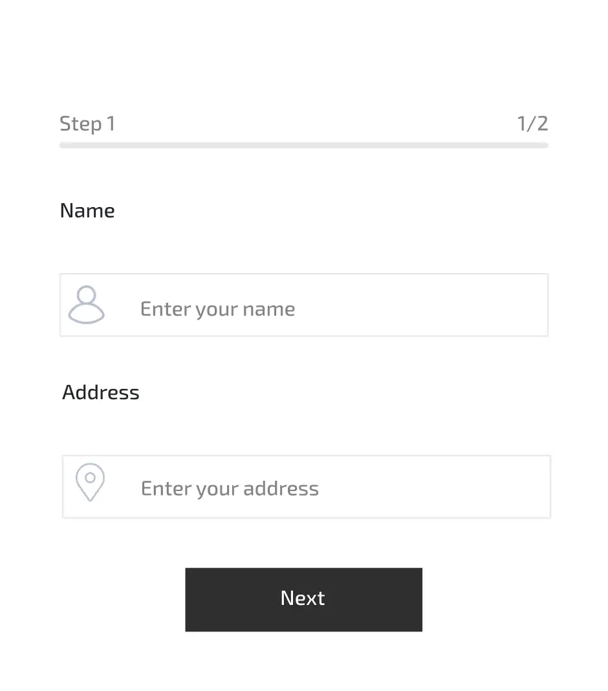The width and height of the screenshot is (608, 691).
Task: Select the Step 1 heading label
Action: [x=87, y=124]
